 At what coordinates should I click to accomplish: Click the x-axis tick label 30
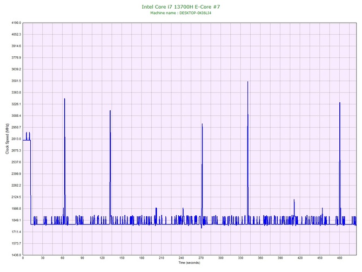(43, 258)
